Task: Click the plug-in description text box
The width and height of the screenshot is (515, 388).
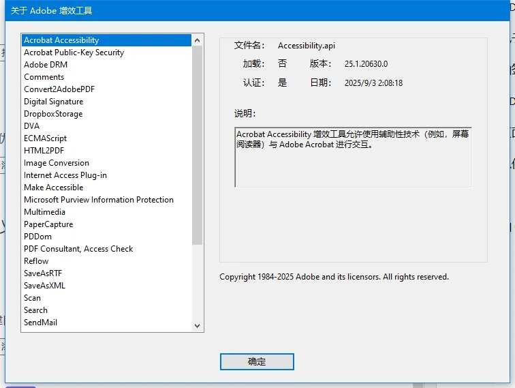Action: (x=354, y=157)
